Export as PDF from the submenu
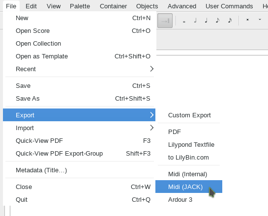 pos(189,132)
